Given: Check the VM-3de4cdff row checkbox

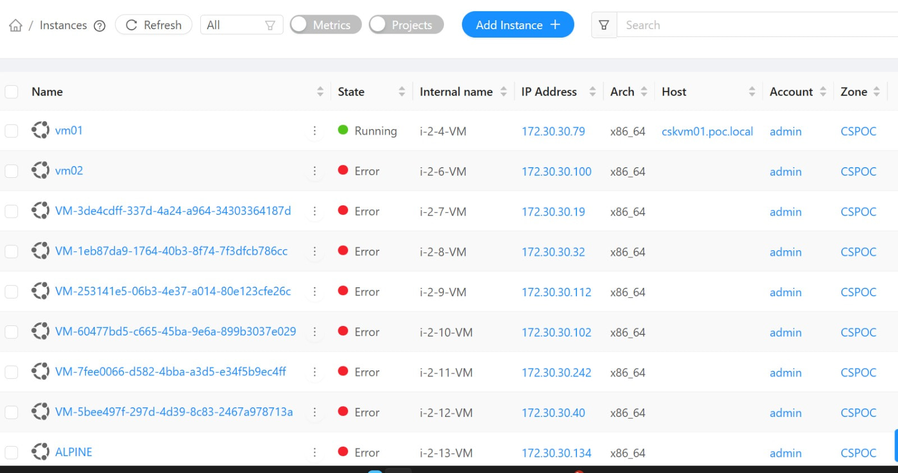Looking at the screenshot, I should click(x=11, y=212).
